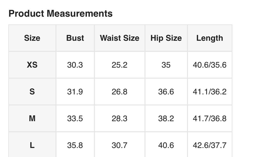
Task: Click XS hip value 35
Action: (x=166, y=65)
